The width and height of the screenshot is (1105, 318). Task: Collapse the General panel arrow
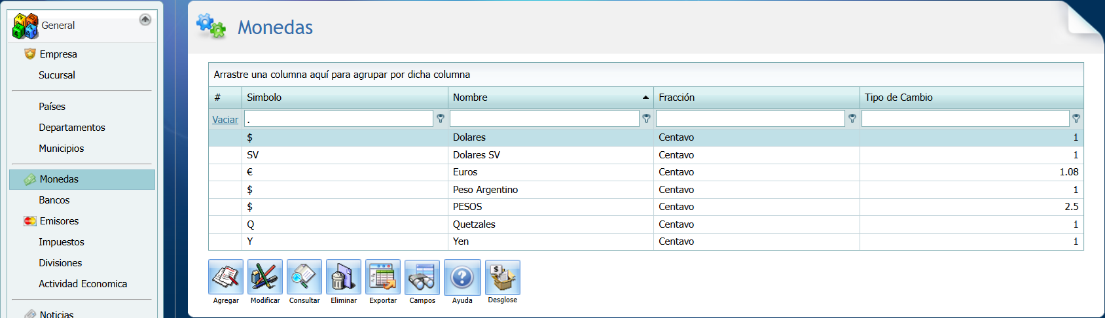point(145,20)
